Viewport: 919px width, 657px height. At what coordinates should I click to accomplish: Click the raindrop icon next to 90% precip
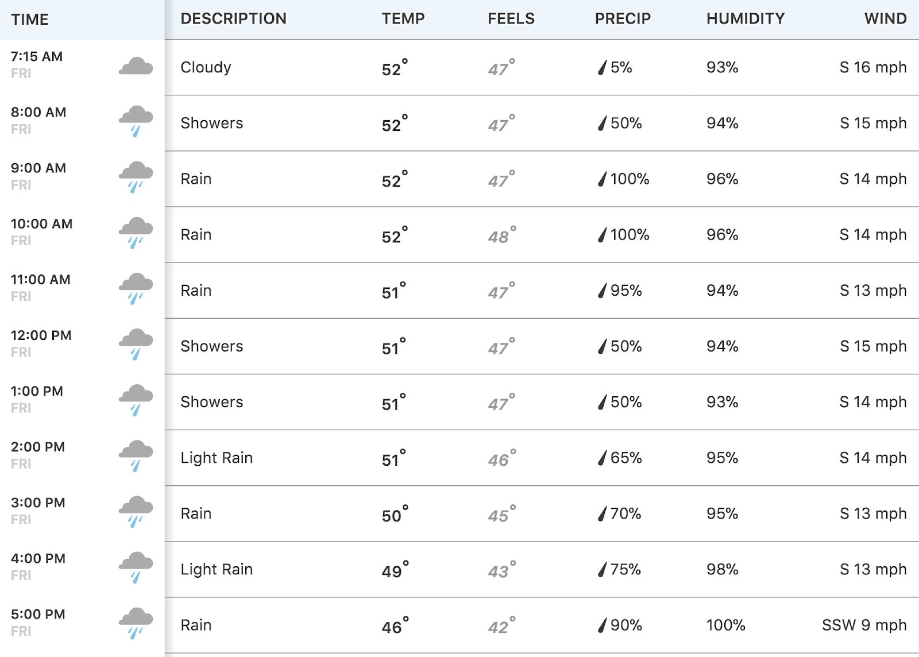click(602, 625)
